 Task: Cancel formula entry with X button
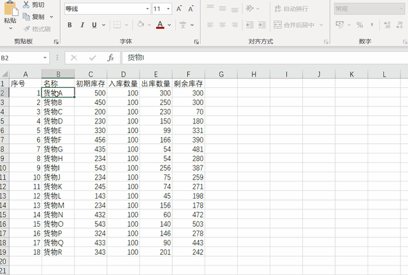pyautogui.click(x=74, y=58)
